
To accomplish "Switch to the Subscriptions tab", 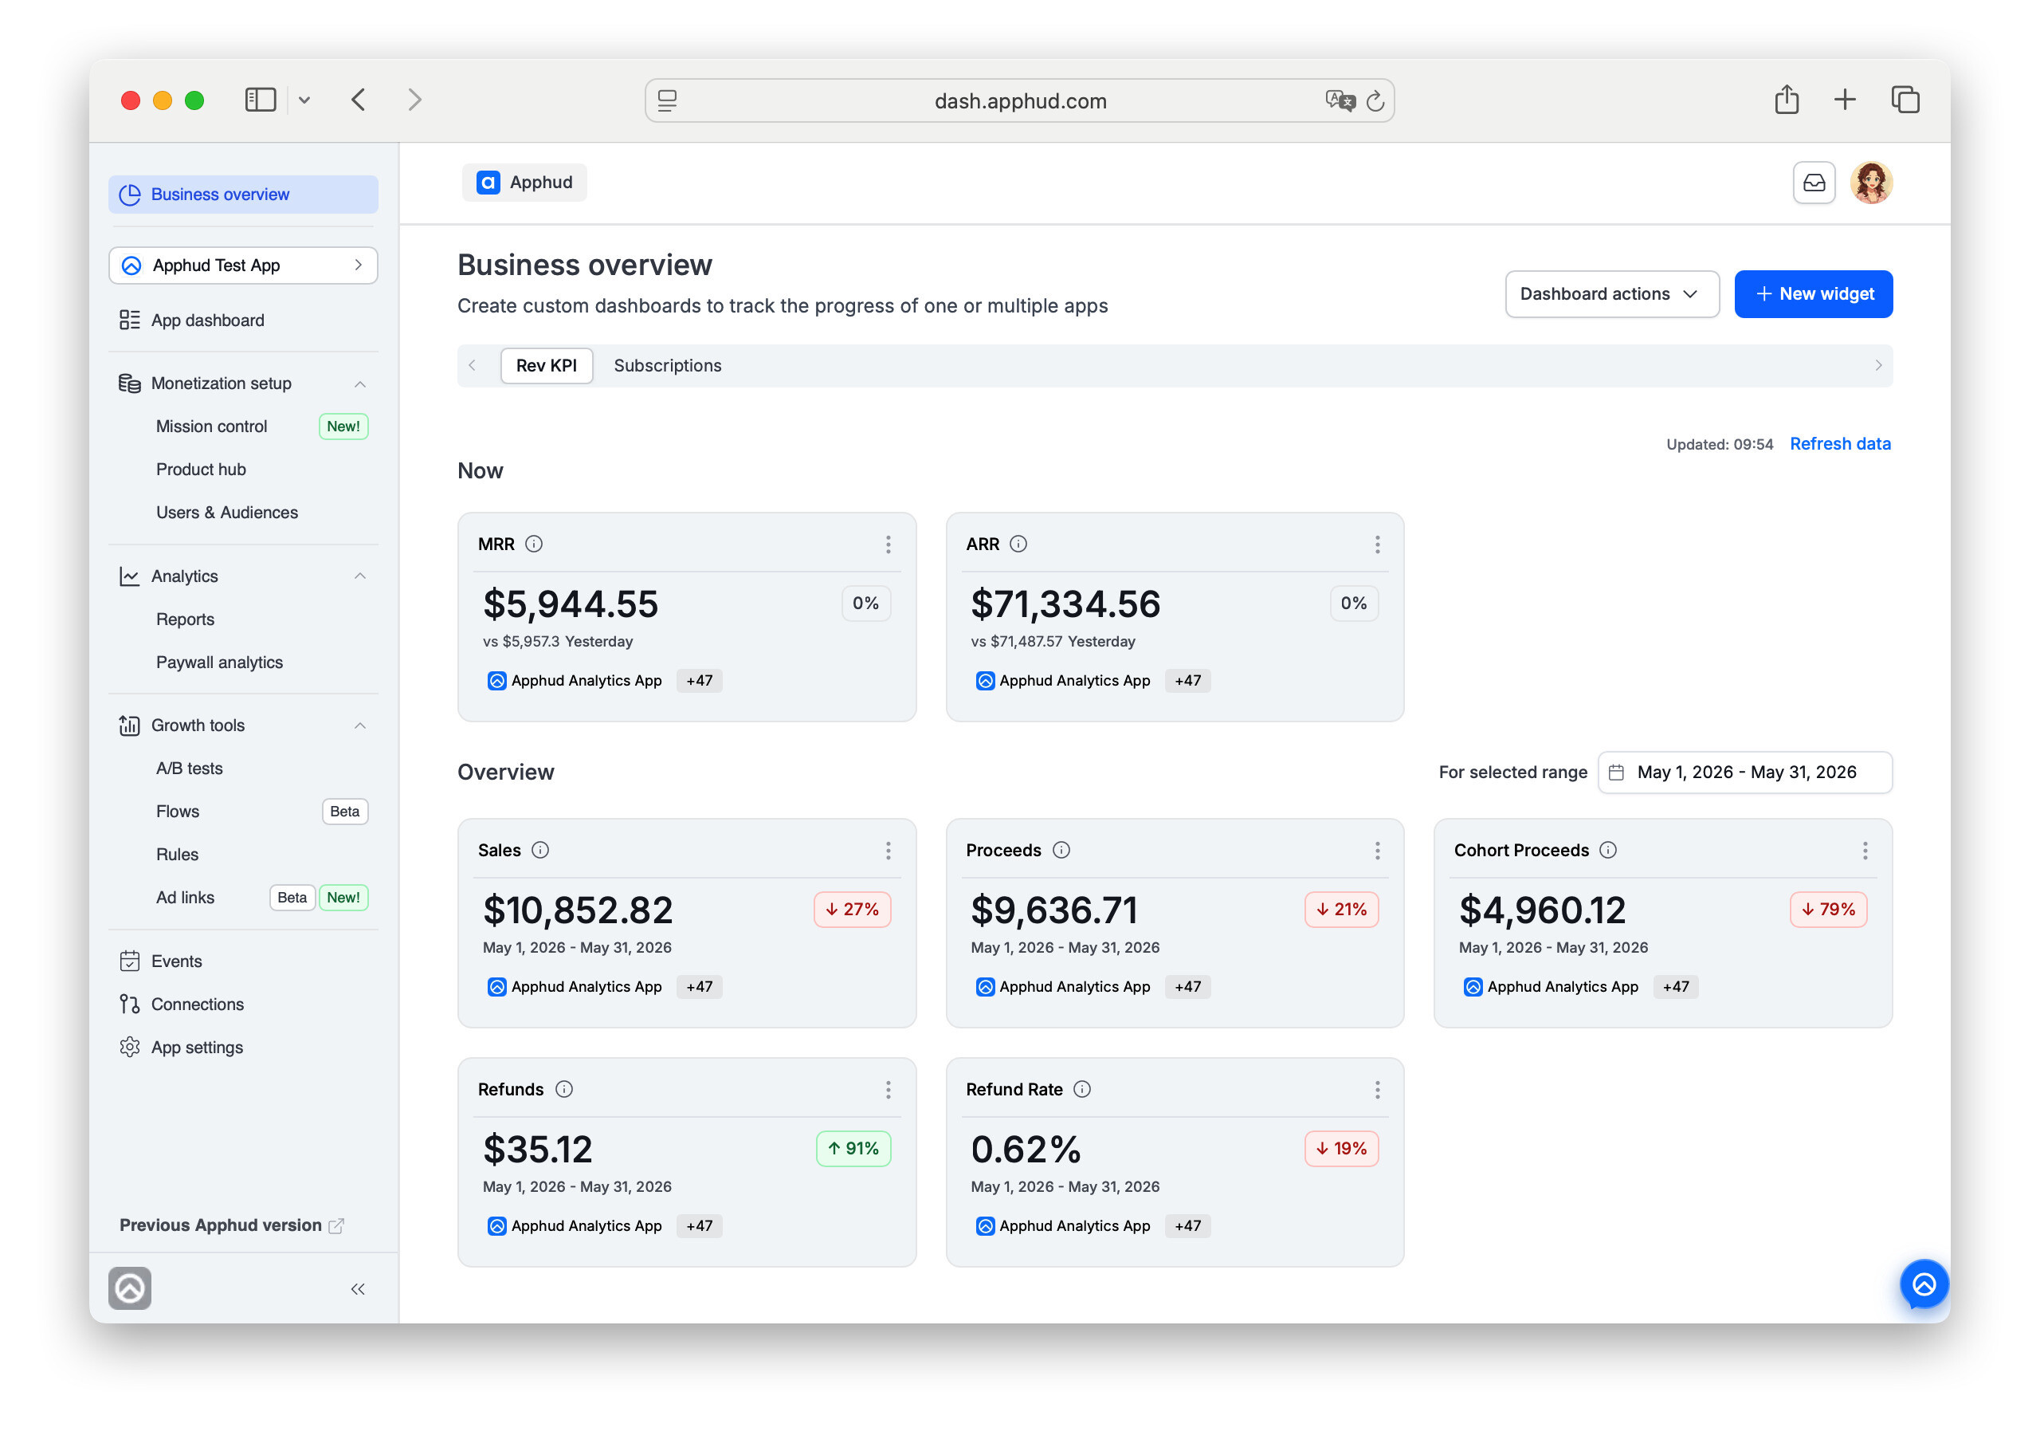I will tap(667, 366).
